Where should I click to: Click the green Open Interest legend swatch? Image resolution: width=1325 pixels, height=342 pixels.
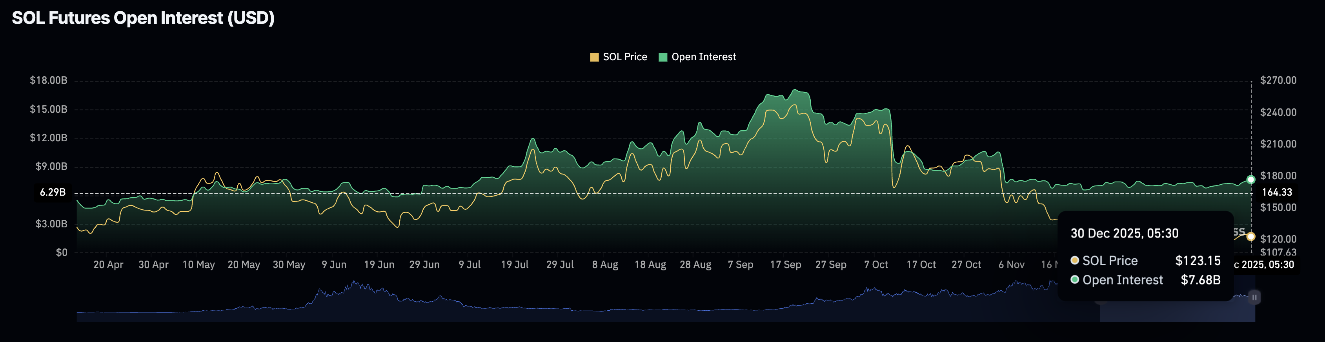pos(663,57)
